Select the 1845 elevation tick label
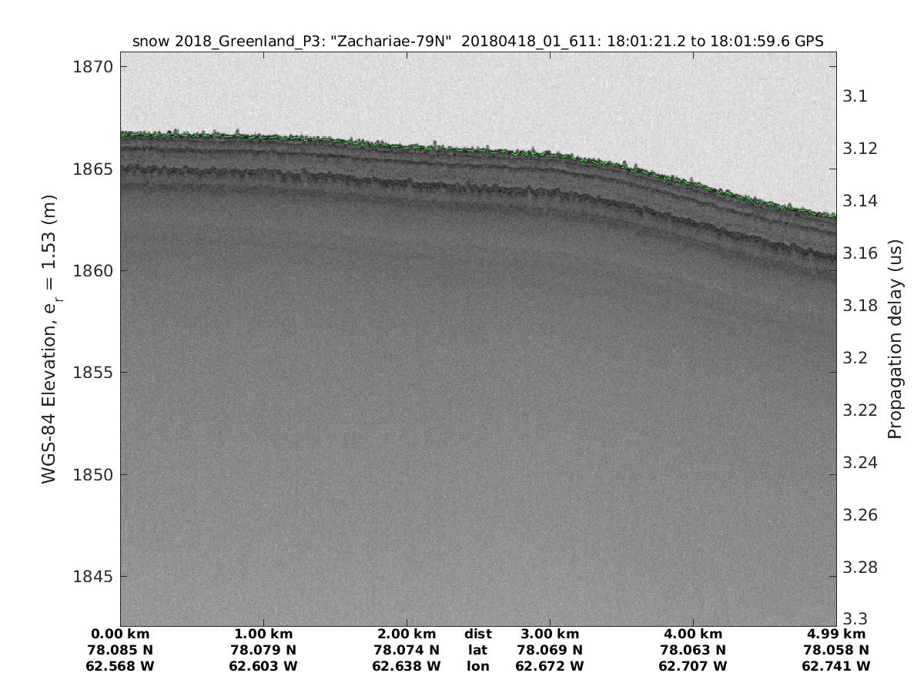Viewport: 924px width, 693px height. 94,577
